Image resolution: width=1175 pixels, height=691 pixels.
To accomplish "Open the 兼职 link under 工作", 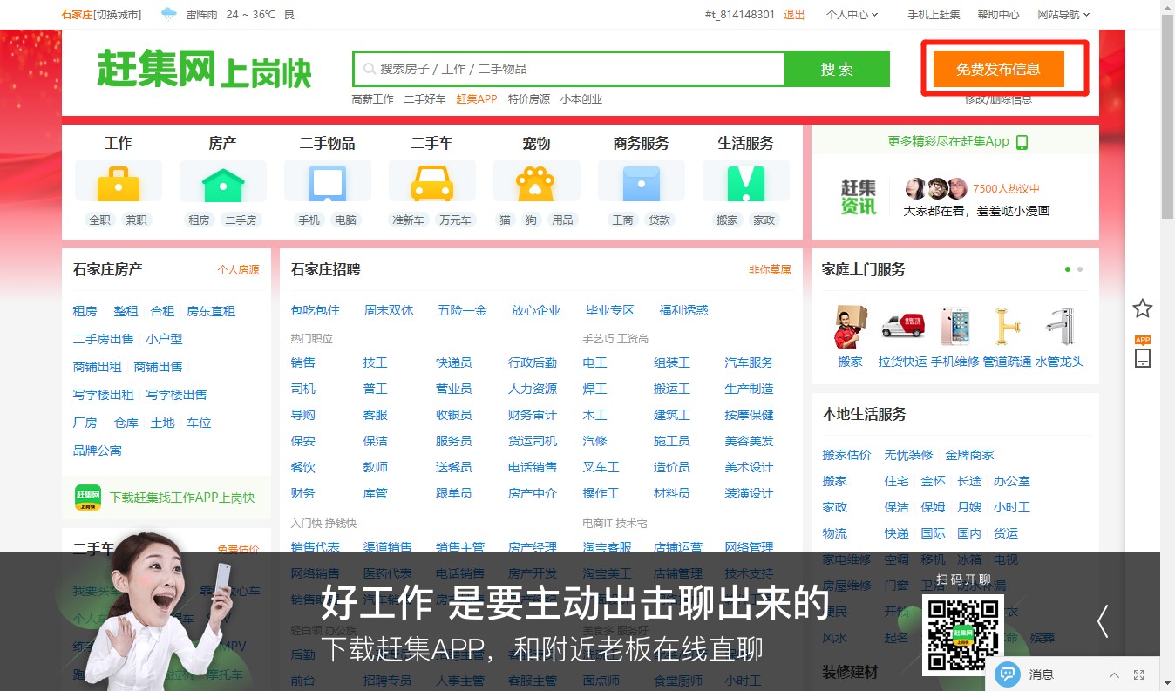I will 137,220.
